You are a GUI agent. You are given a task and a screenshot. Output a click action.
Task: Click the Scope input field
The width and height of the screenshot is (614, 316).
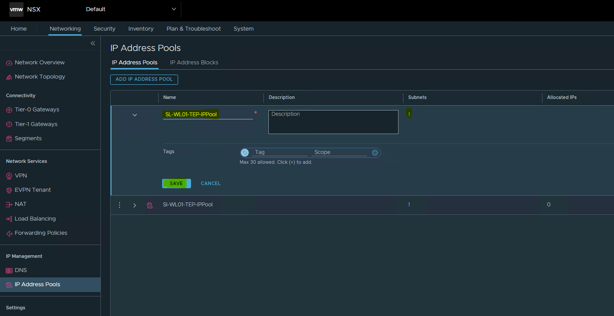pyautogui.click(x=339, y=152)
